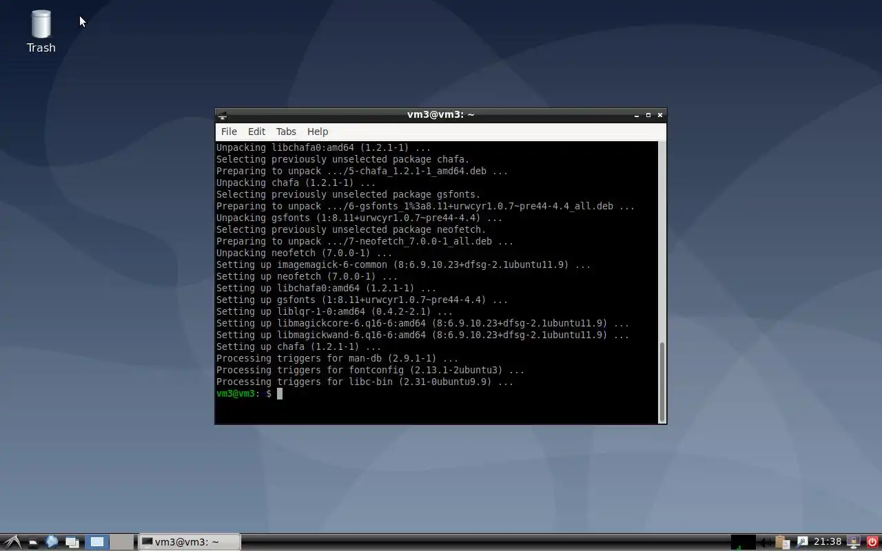
Task: Open the clipboard manager tray icon
Action: tap(783, 542)
